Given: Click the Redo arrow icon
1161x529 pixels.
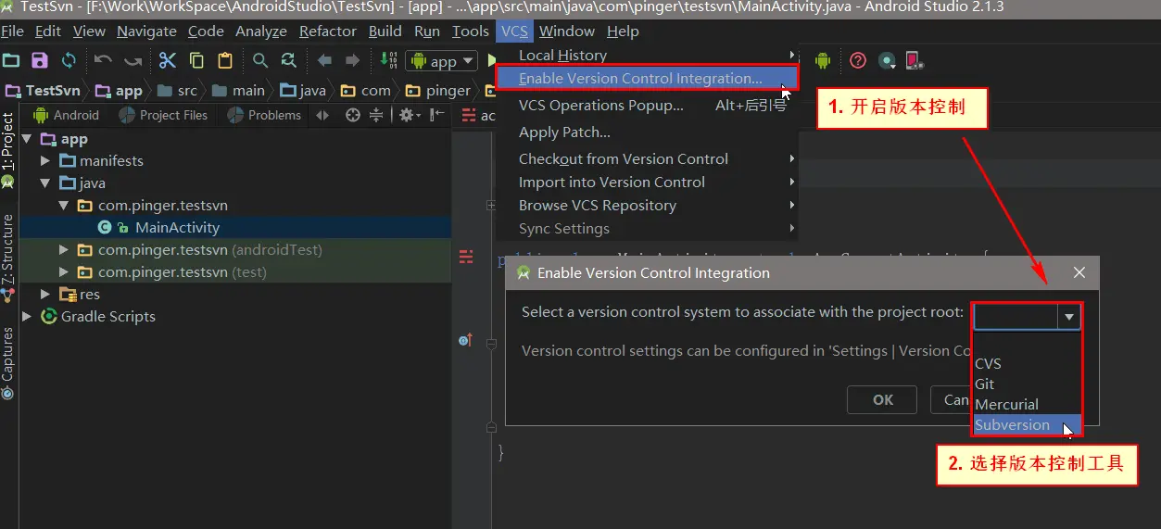Looking at the screenshot, I should click(133, 61).
